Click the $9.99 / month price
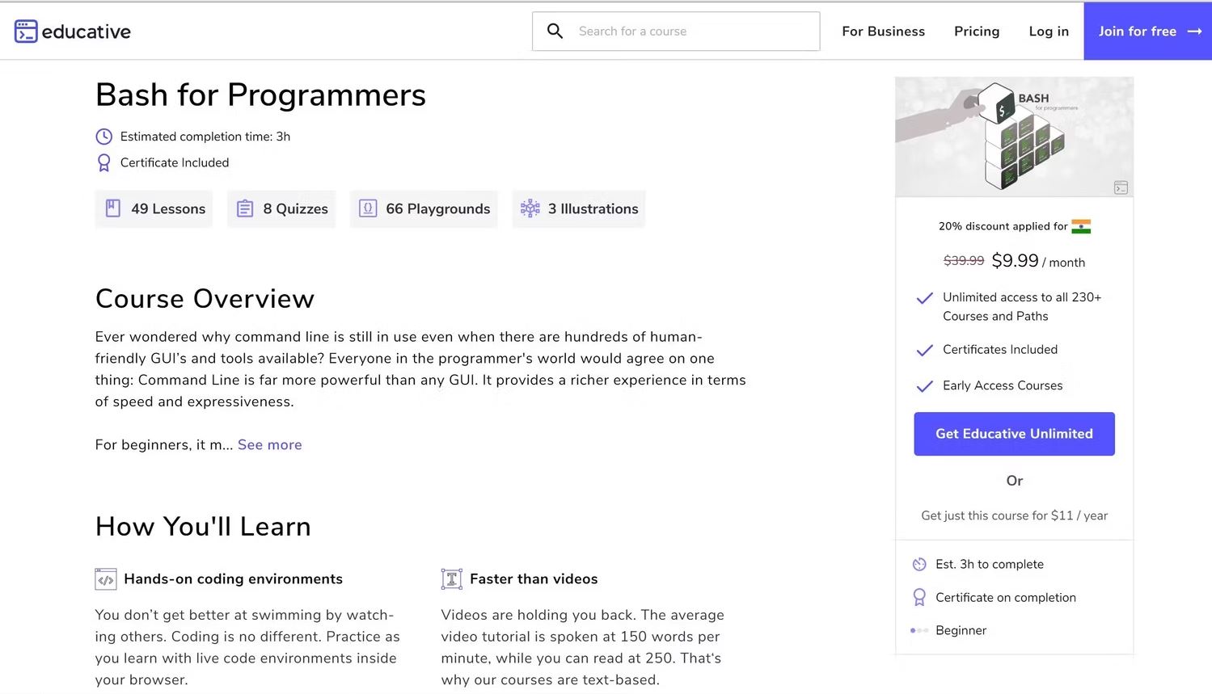Screen dimensions: 1212x694 [1038, 261]
